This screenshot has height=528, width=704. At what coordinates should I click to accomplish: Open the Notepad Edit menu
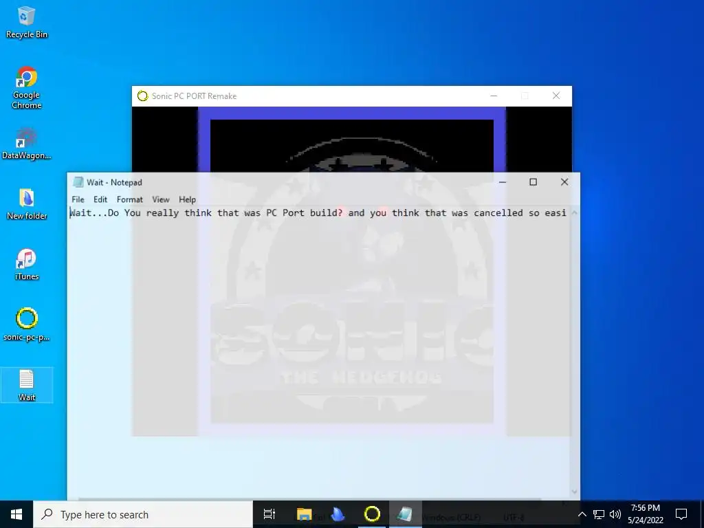(x=100, y=199)
